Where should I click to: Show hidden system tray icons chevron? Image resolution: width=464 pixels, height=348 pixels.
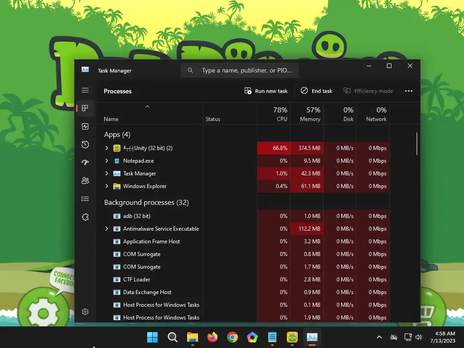[x=379, y=337]
